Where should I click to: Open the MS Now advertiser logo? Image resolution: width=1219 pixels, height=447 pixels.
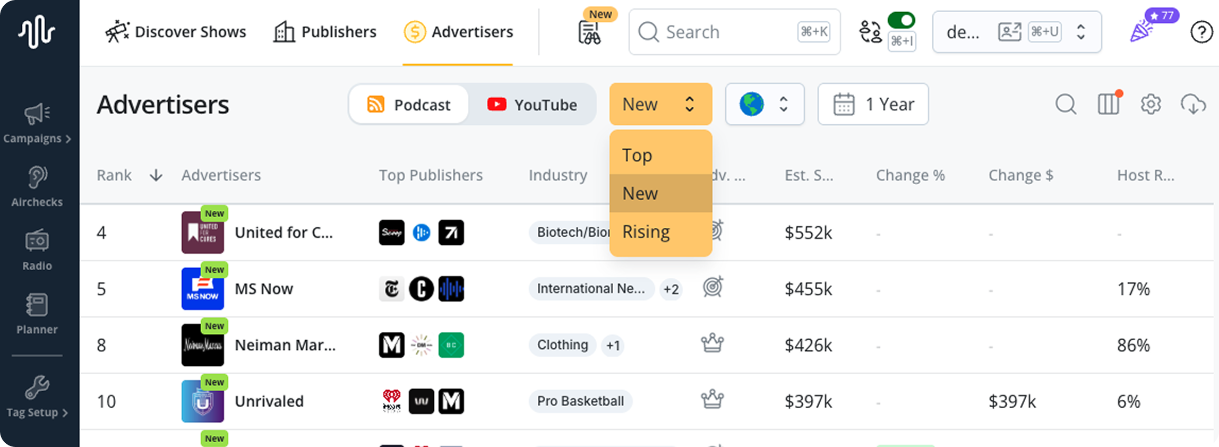[202, 289]
